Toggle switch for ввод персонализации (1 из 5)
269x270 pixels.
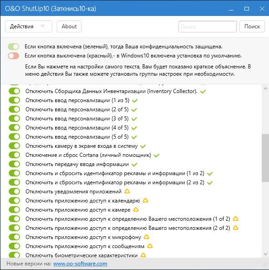point(14,100)
